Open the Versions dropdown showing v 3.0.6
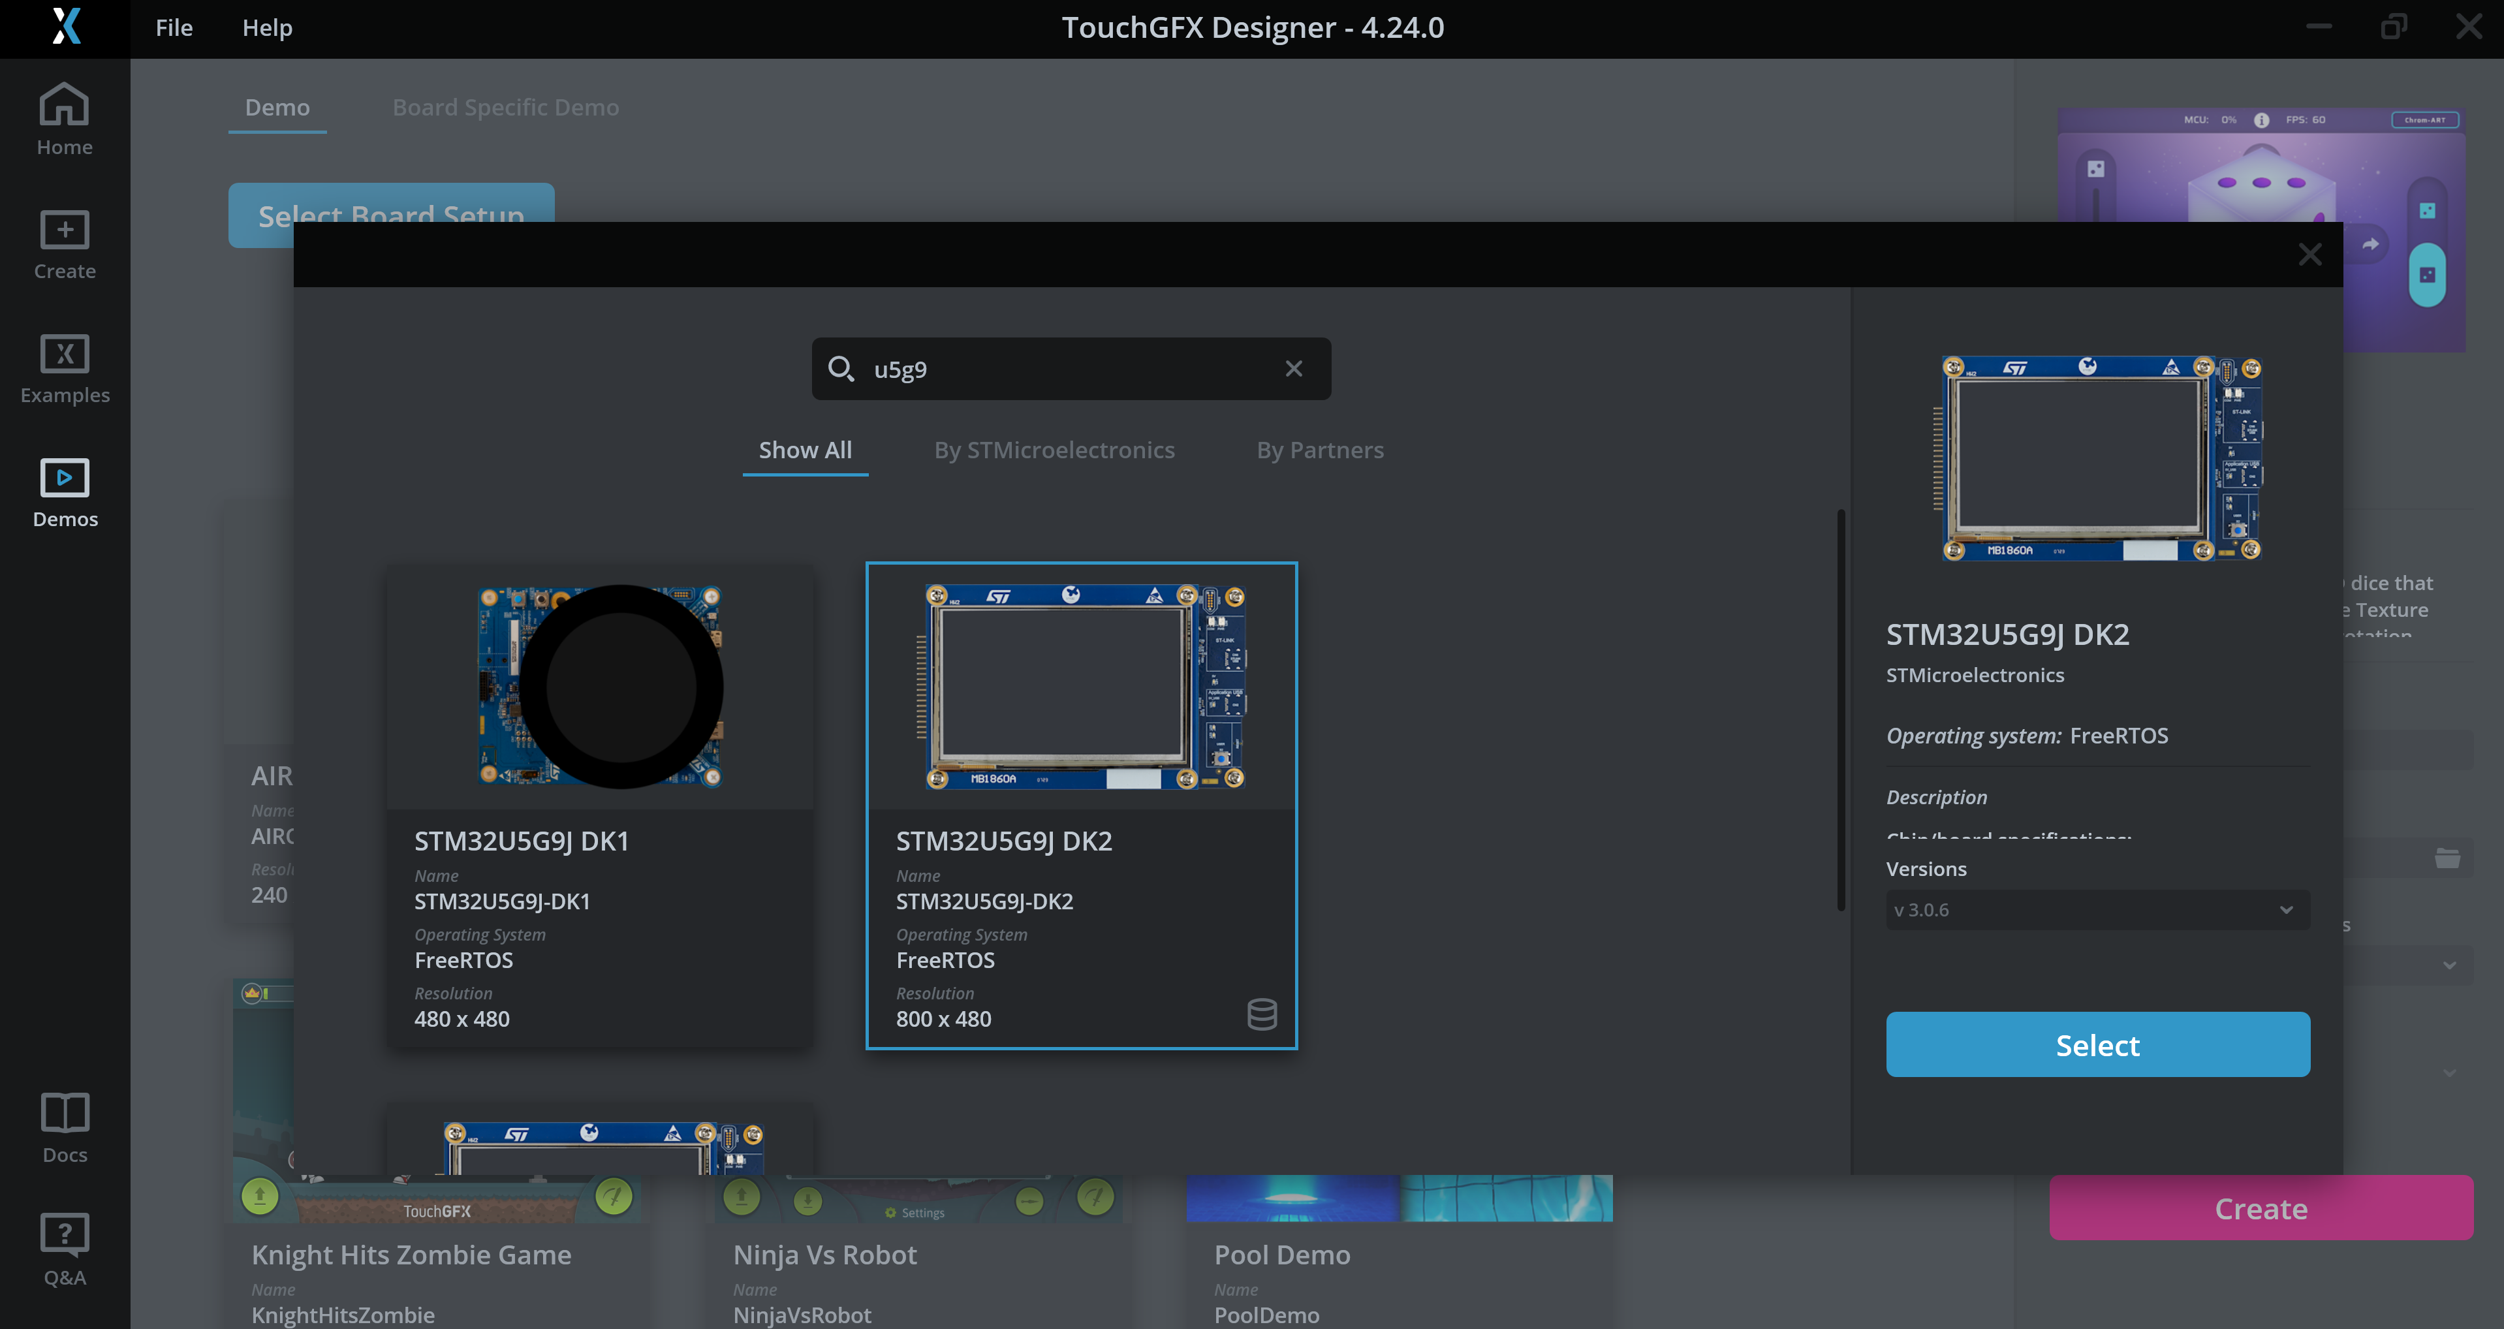Image resolution: width=2504 pixels, height=1329 pixels. tap(2097, 909)
